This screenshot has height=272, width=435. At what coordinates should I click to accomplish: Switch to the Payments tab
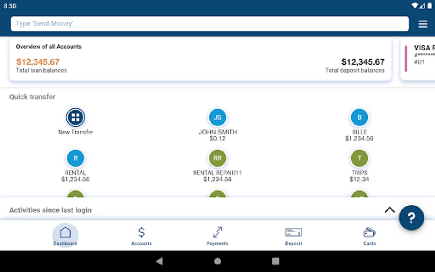click(217, 236)
